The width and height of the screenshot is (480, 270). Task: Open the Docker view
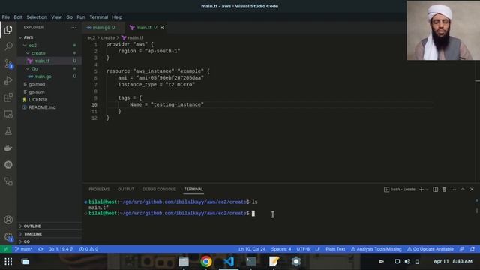8,148
